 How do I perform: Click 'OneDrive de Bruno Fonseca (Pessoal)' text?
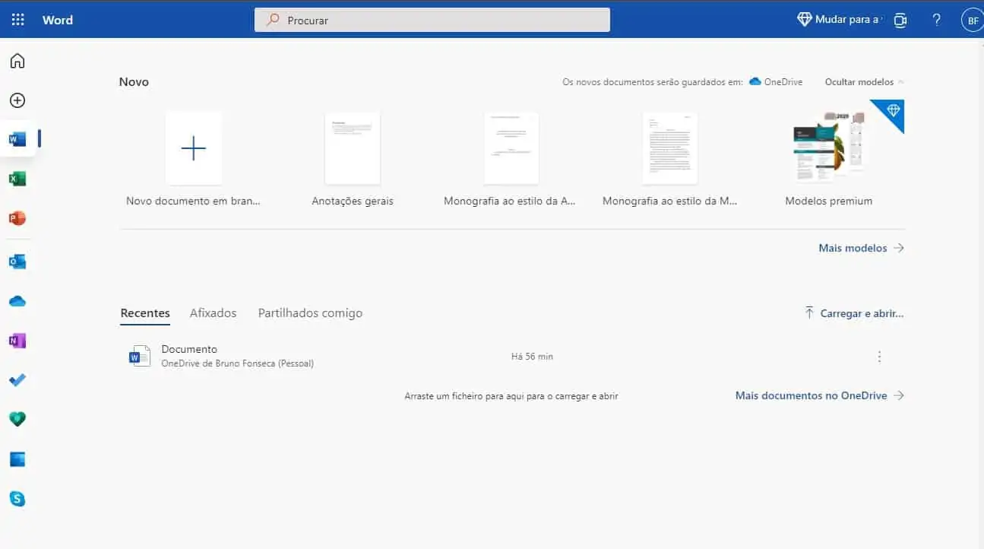click(x=238, y=363)
